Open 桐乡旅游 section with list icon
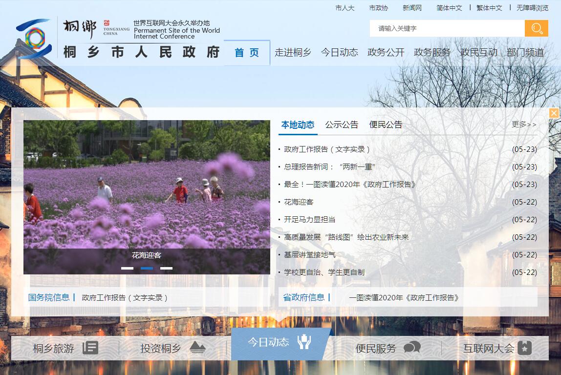The width and height of the screenshot is (561, 375). coord(65,348)
